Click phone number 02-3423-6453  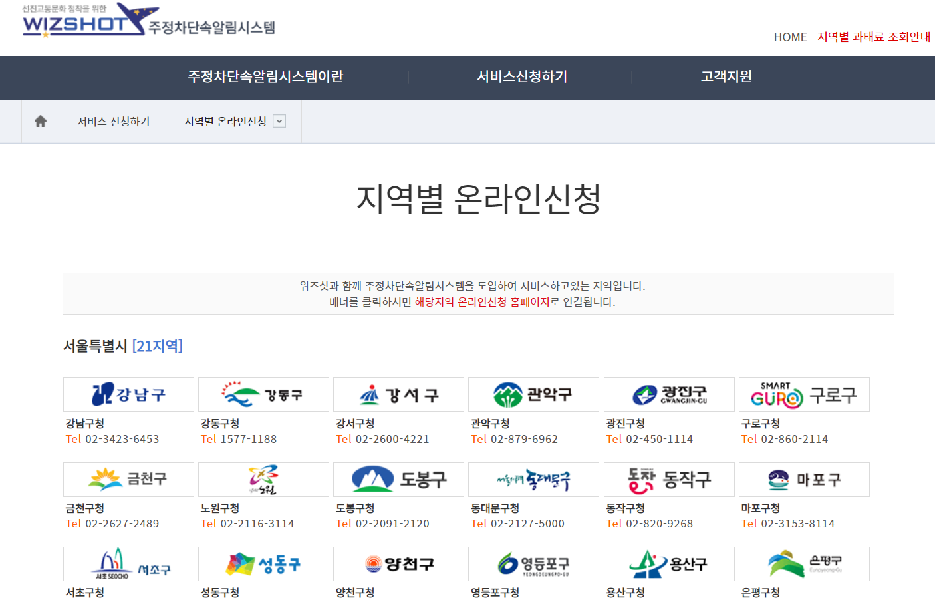click(122, 439)
